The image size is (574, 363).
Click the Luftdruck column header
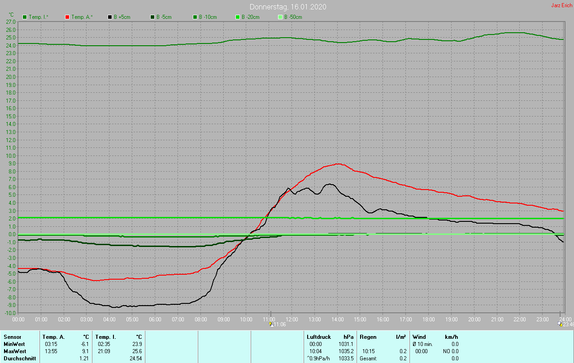point(318,337)
